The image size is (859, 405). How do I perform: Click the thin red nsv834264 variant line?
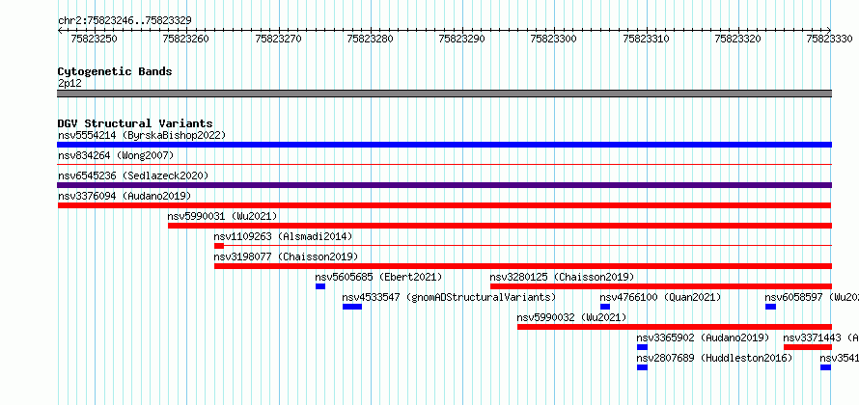445,164
